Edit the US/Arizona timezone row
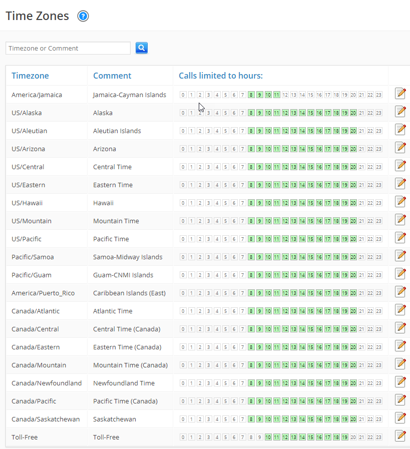Screen dimensions: 410x449 [400, 148]
